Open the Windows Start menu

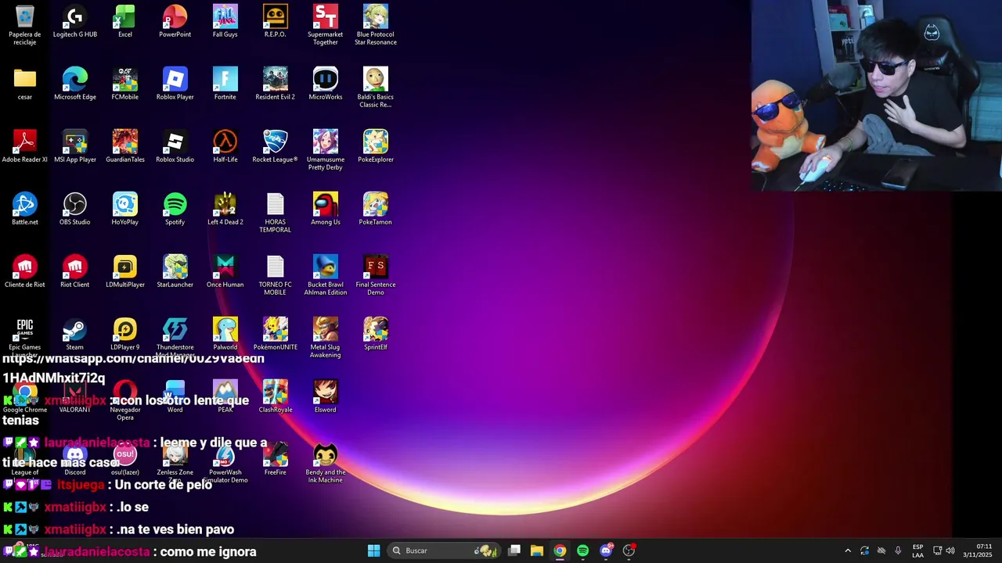374,550
